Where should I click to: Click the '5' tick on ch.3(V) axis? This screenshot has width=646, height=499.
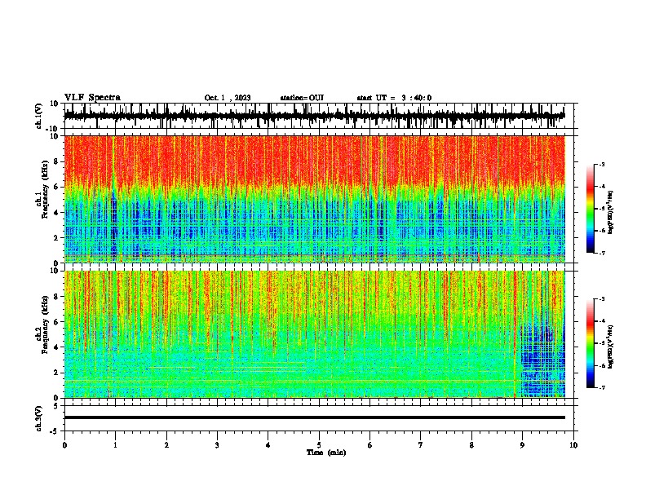(x=56, y=405)
